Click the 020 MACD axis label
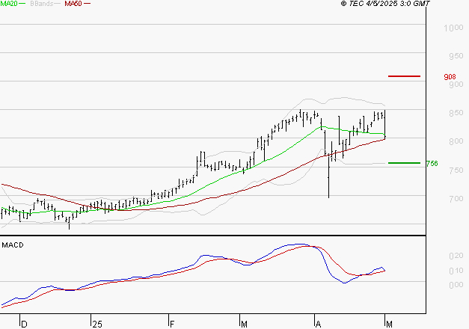This screenshot has width=469, height=329. 456,256
